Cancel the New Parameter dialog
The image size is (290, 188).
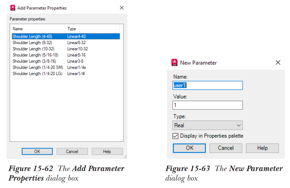pyautogui.click(x=226, y=148)
